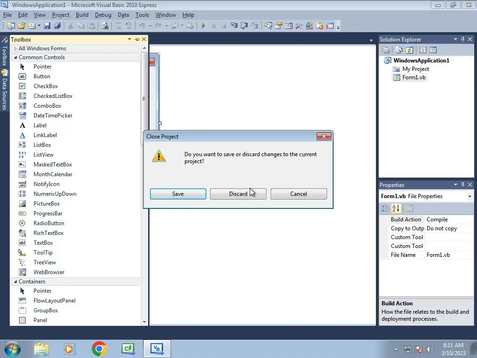Click the Solution Explorer toolbar icon
Viewport: 477px width, 358px height.
[x=268, y=26]
